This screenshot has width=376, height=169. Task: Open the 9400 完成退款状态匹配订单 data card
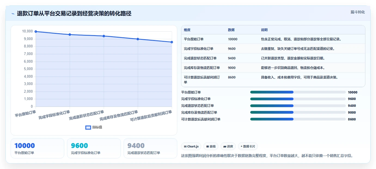150,148
